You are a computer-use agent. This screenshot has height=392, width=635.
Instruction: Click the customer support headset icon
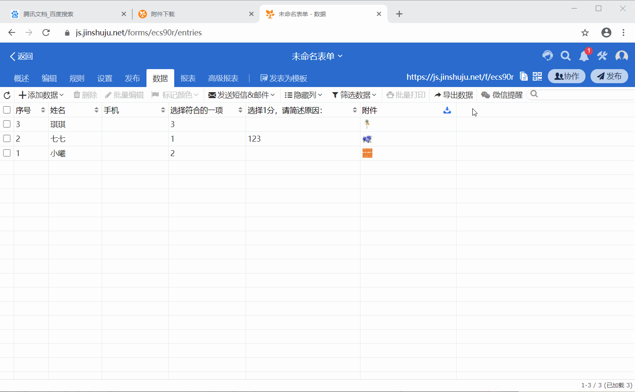(547, 56)
